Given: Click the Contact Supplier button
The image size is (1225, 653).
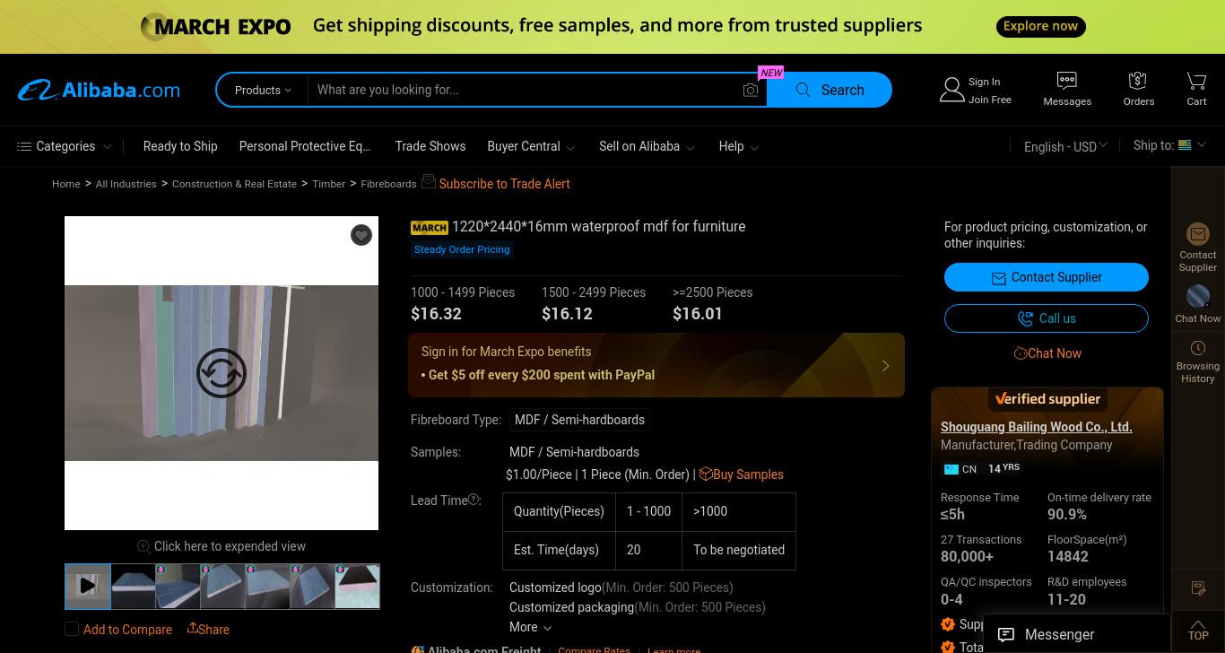Looking at the screenshot, I should (x=1047, y=277).
